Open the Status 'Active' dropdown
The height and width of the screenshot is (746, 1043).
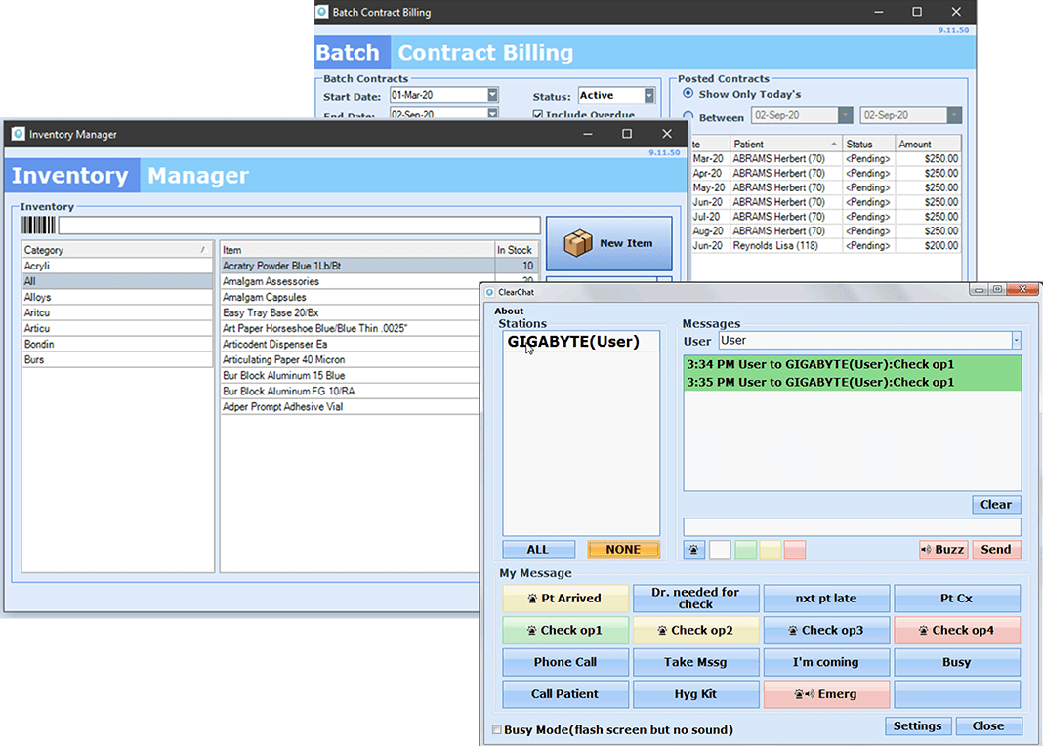tap(646, 95)
